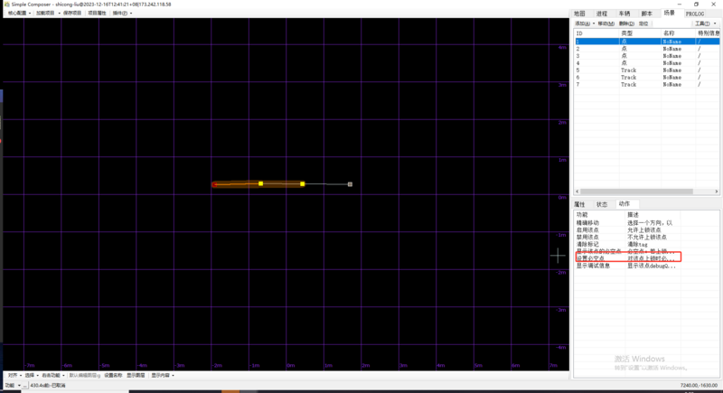This screenshot has width=723, height=393.
Task: Select the 设置必空点 action entry
Action: pyautogui.click(x=590, y=258)
